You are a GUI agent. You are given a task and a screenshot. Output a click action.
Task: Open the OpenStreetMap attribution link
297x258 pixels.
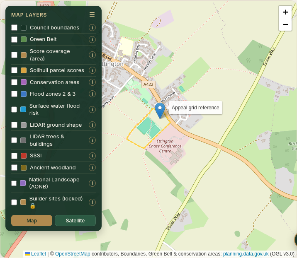(73, 254)
